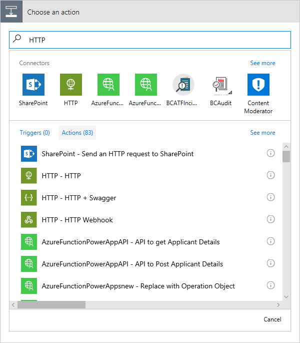Image resolution: width=300 pixels, height=343 pixels.
Task: Click the horizontal scrollbar right arrow
Action: point(278,305)
